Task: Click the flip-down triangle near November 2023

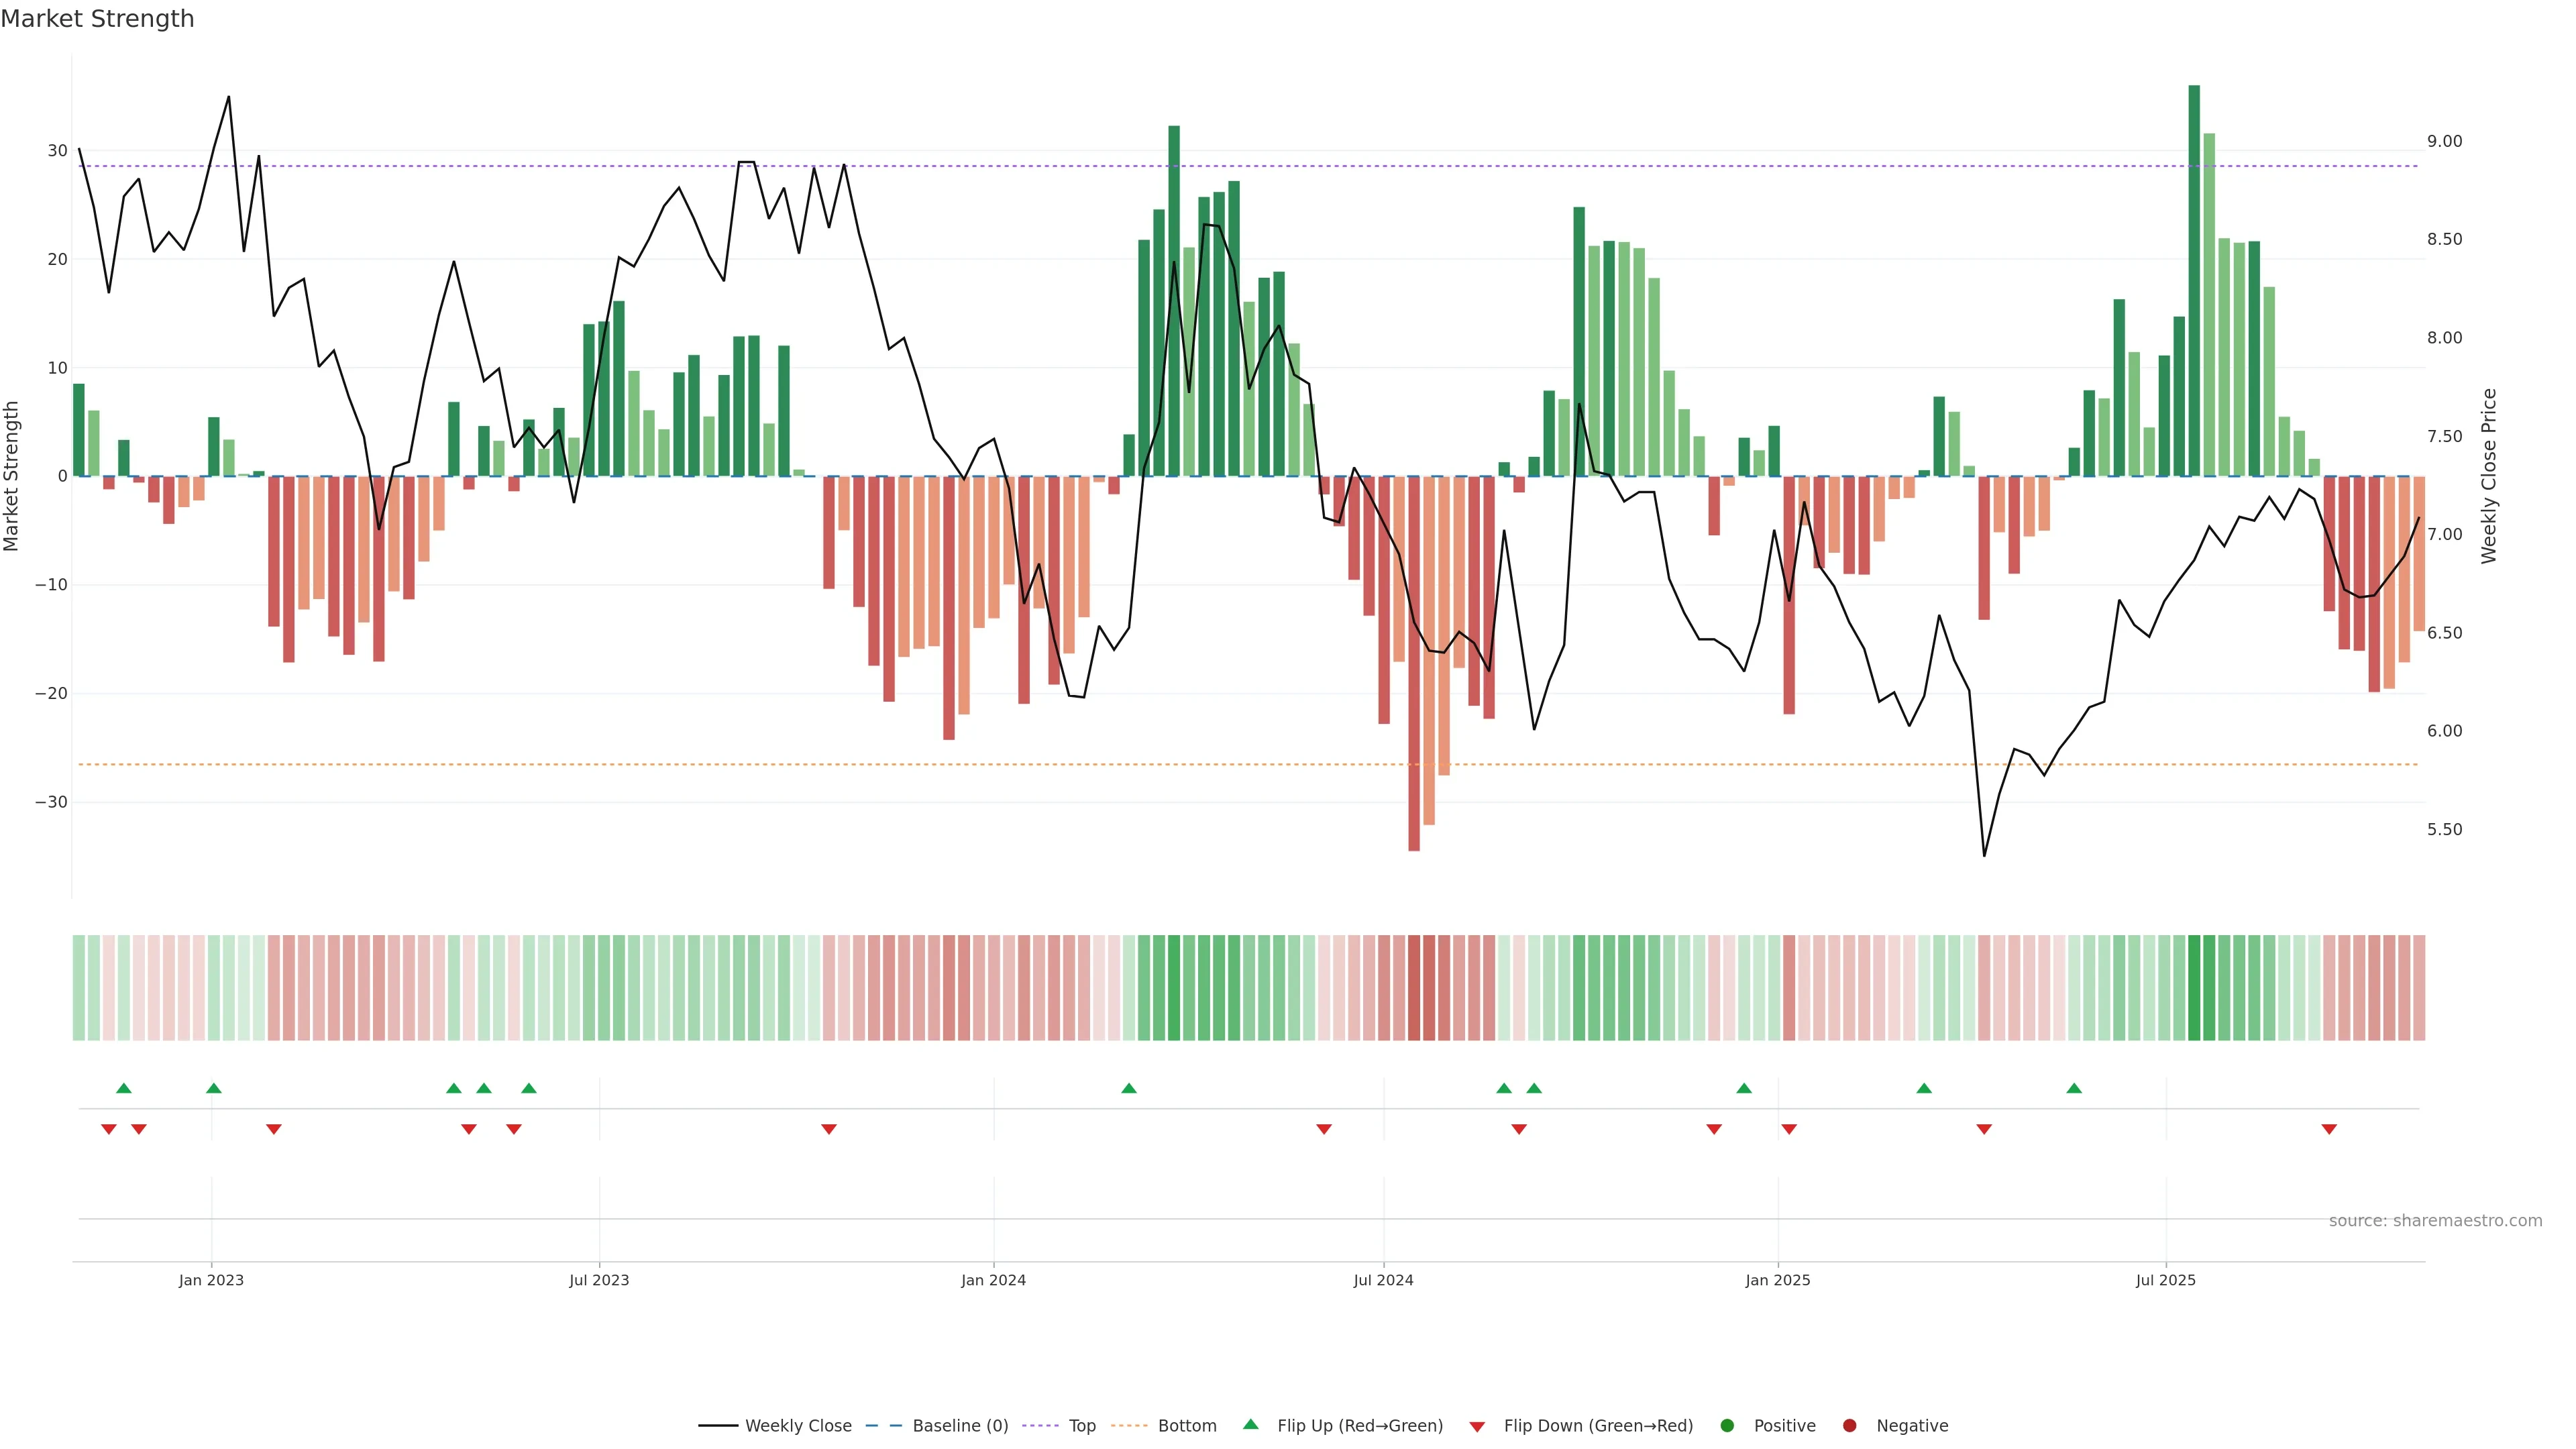Action: (x=829, y=1129)
